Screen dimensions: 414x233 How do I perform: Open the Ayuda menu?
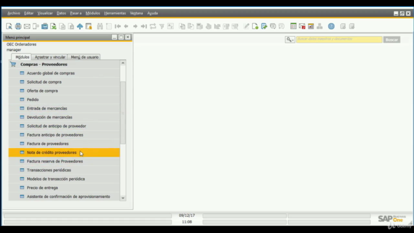tap(153, 13)
